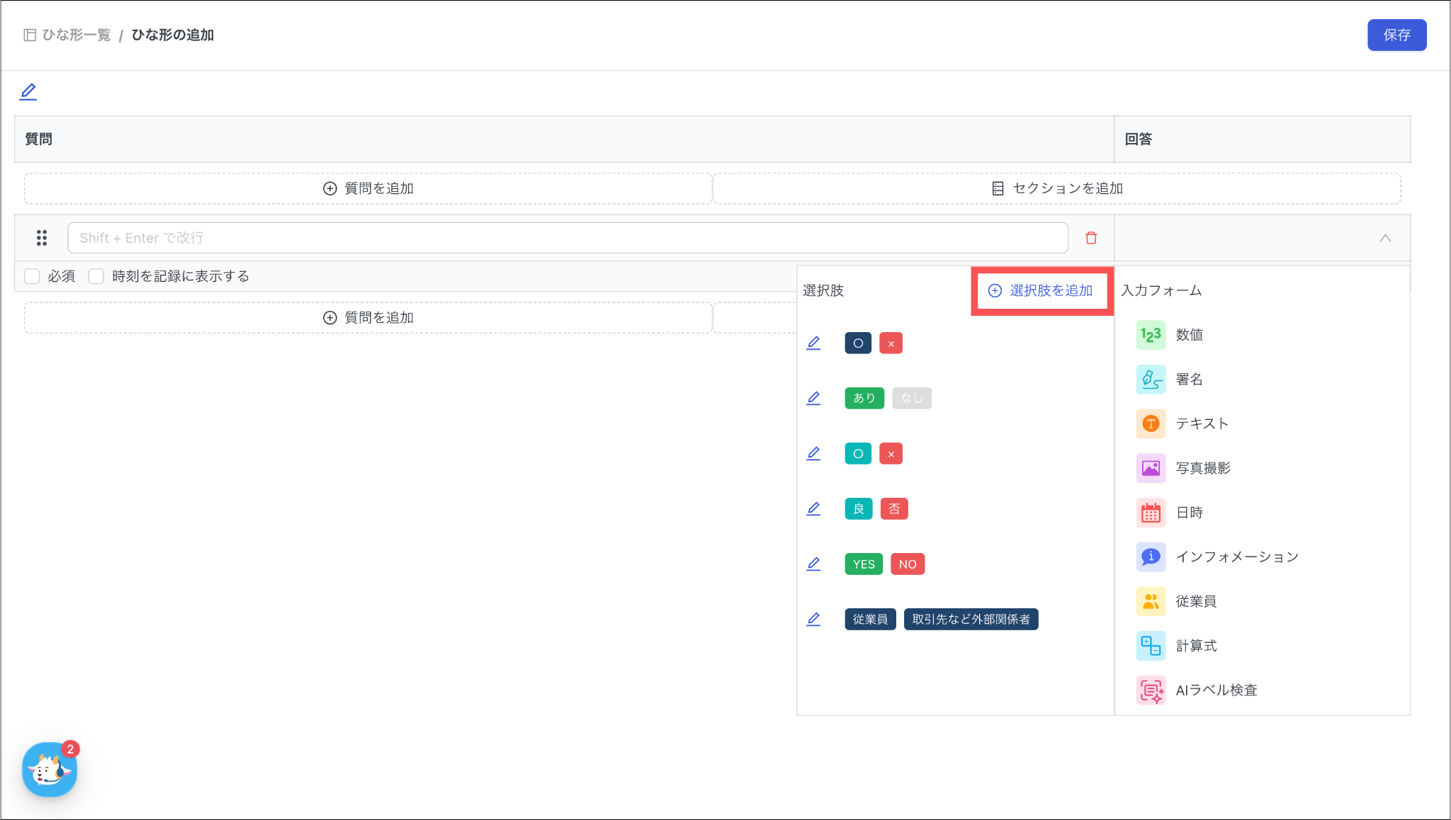
Task: Collapse the answer type chevron
Action: pos(1385,238)
